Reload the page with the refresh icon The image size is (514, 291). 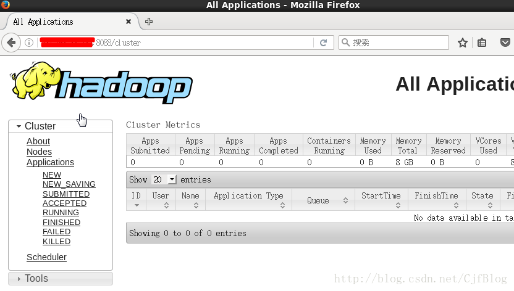(323, 43)
